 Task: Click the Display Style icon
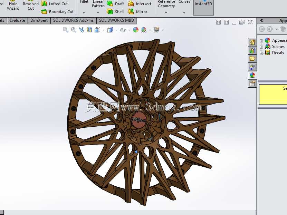point(110,30)
